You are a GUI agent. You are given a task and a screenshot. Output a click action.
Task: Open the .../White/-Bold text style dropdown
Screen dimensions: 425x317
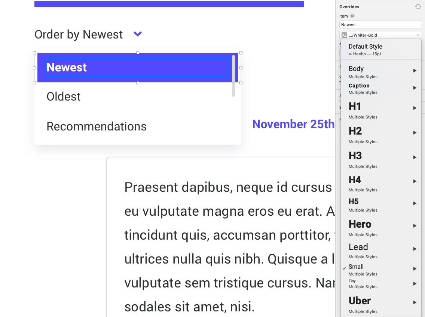click(x=380, y=35)
